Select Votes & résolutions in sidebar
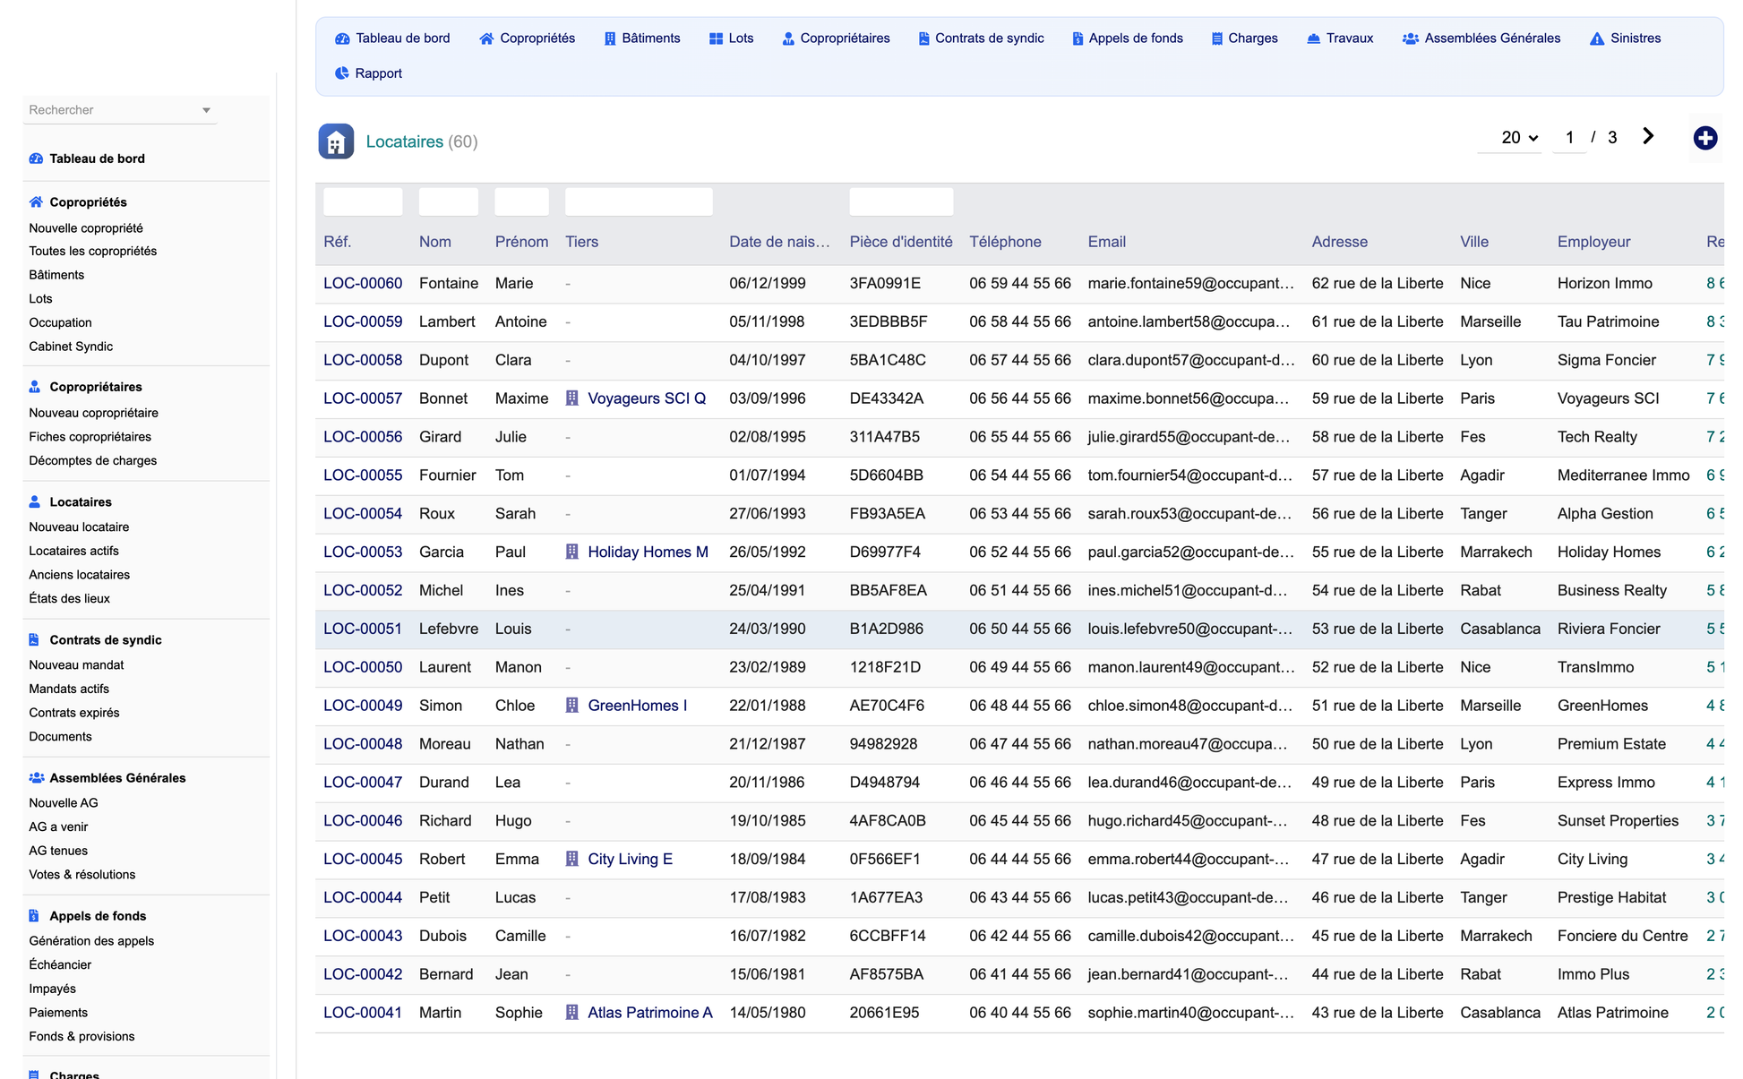Image resolution: width=1743 pixels, height=1079 pixels. [x=82, y=875]
